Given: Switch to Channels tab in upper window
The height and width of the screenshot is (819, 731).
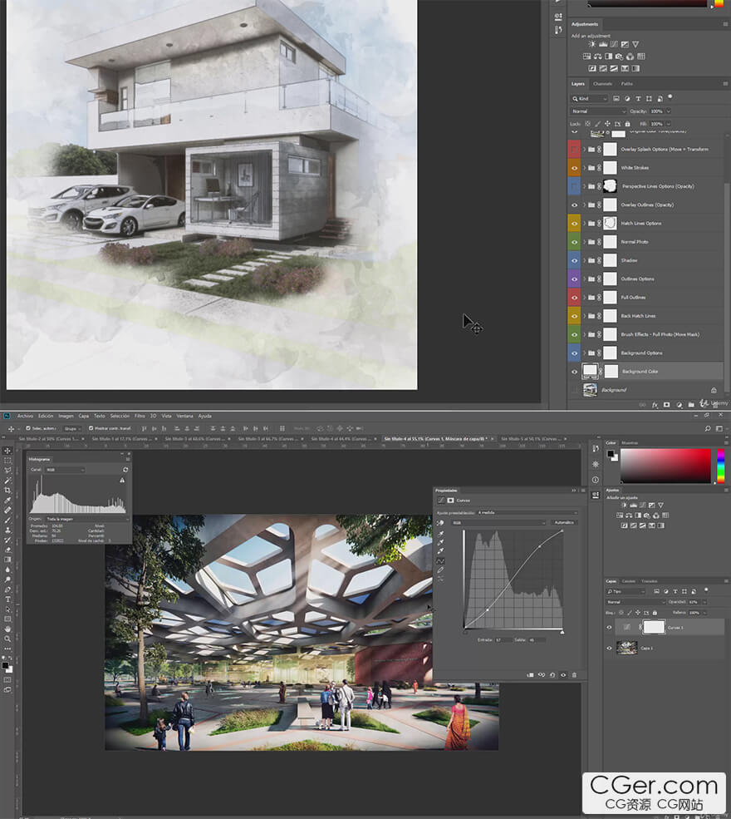Looking at the screenshot, I should point(602,84).
